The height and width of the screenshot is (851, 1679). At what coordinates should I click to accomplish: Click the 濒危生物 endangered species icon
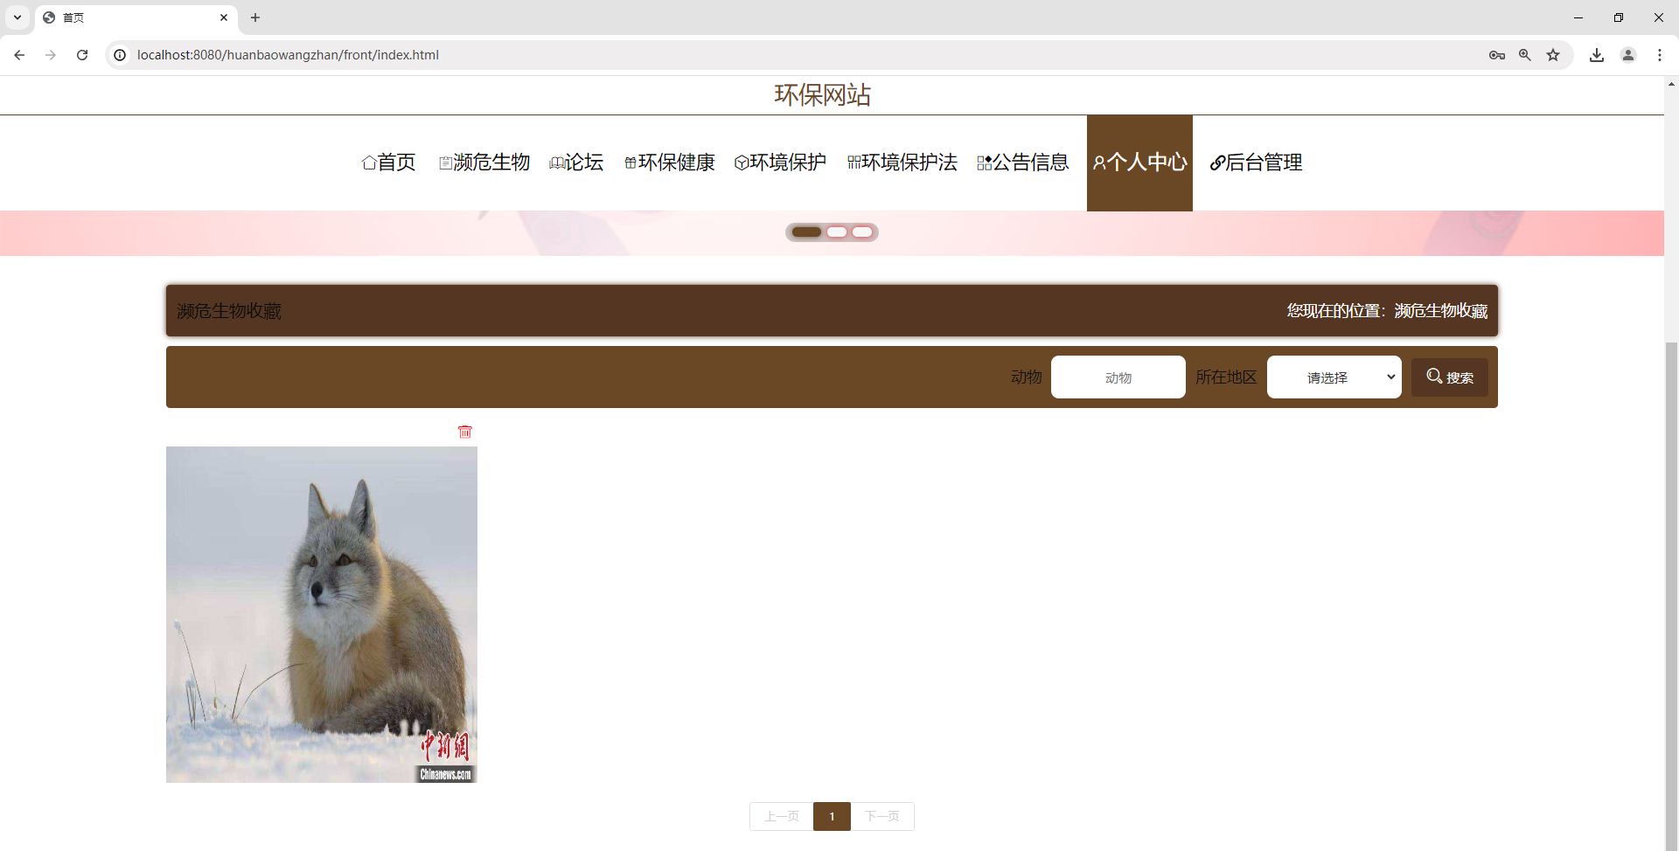pyautogui.click(x=444, y=163)
